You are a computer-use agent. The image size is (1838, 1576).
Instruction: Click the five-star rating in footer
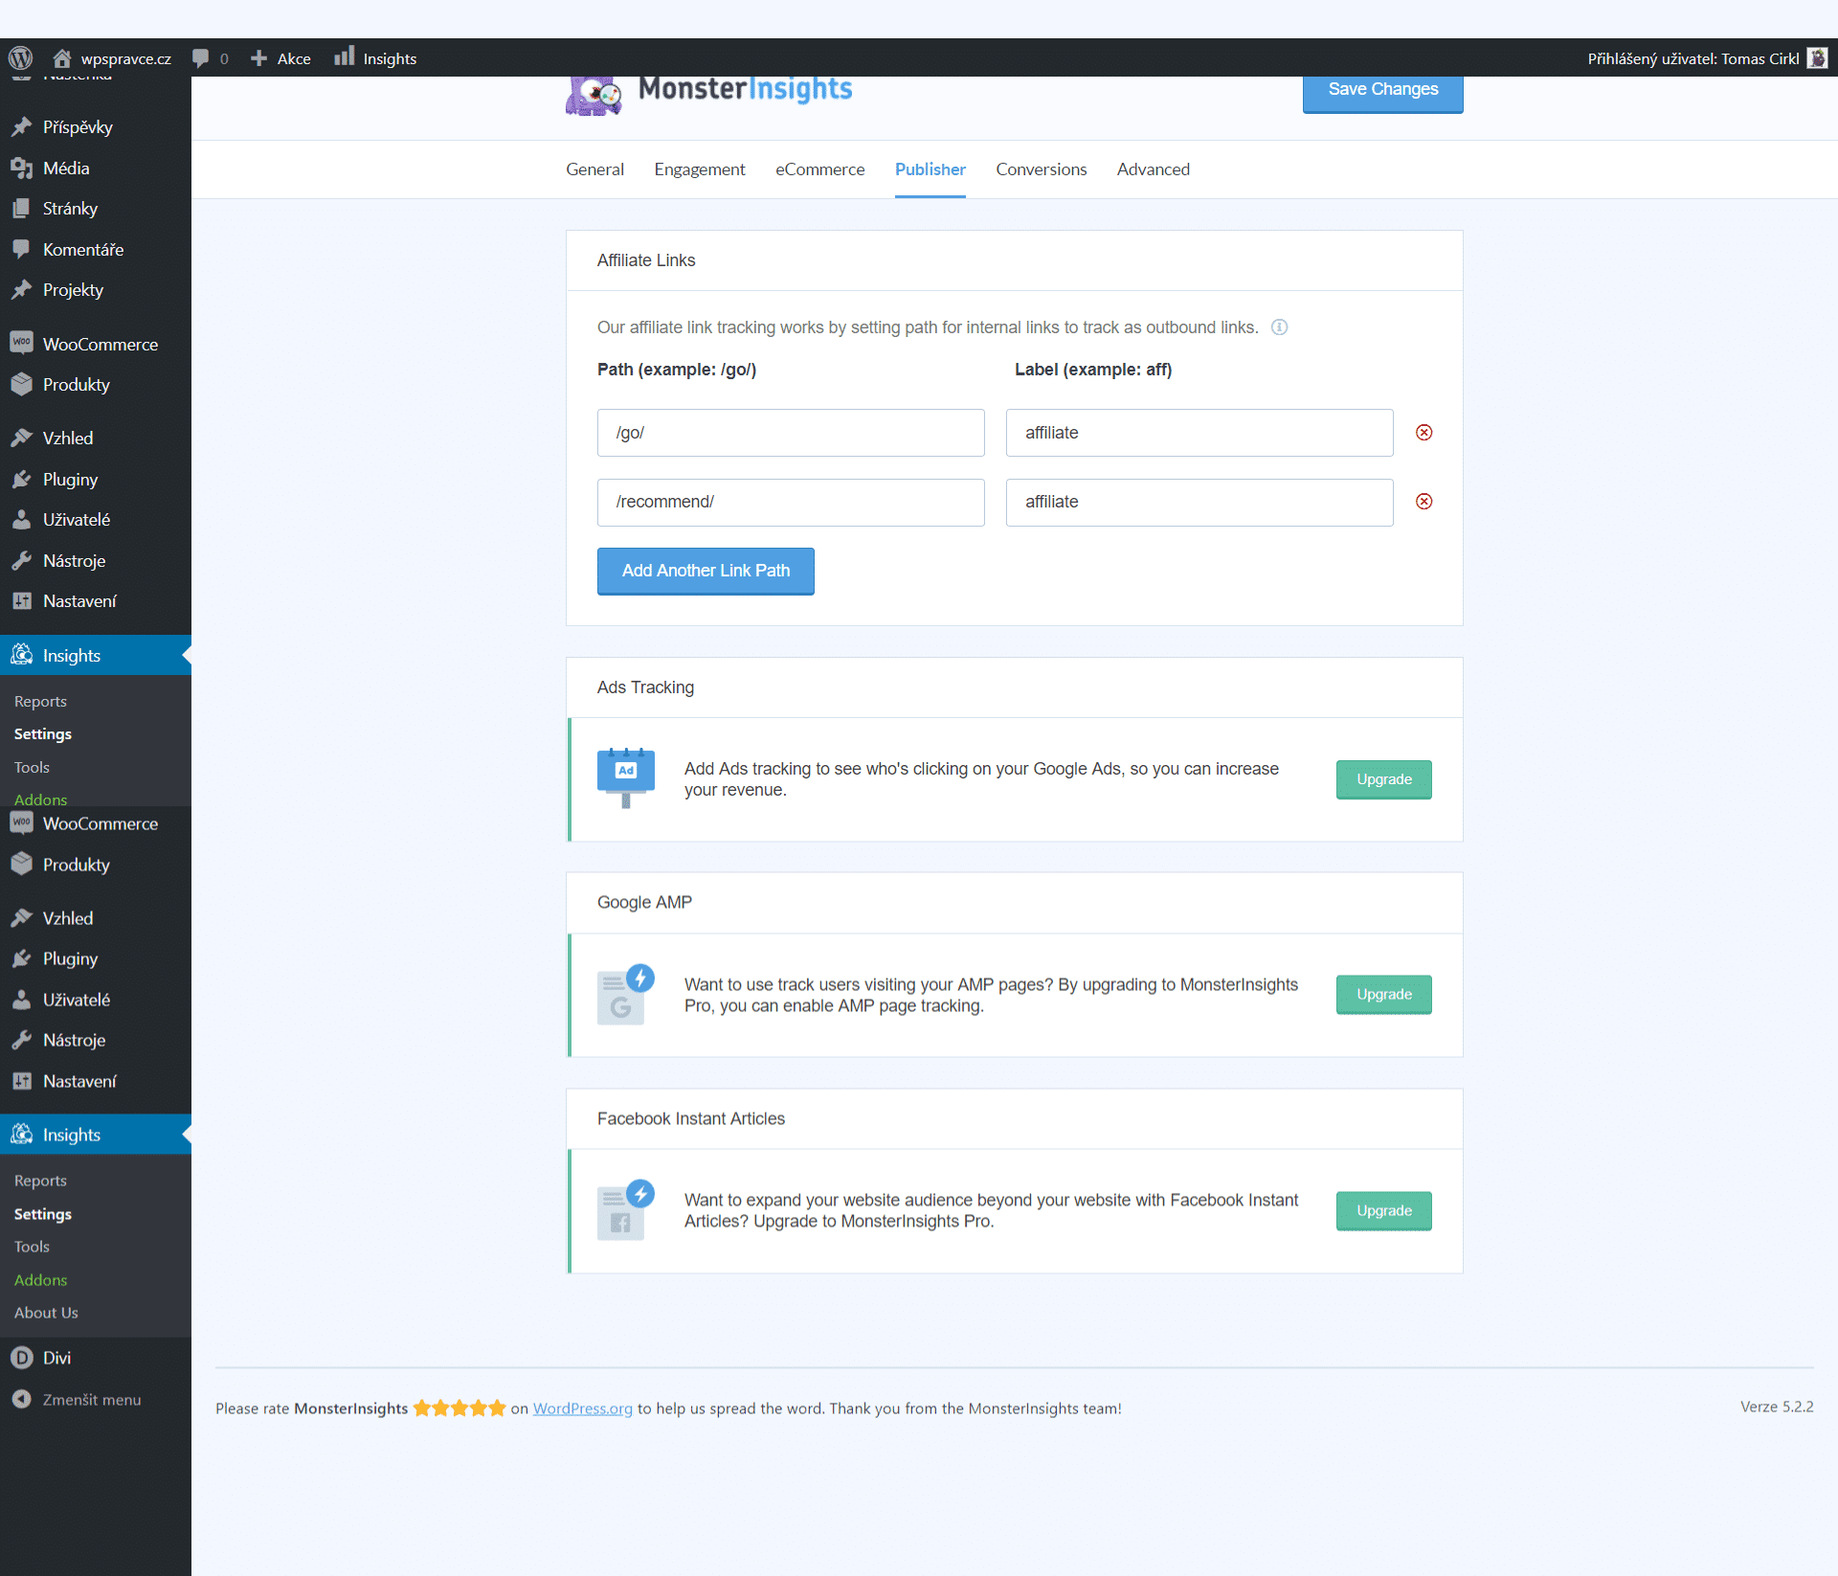coord(459,1408)
